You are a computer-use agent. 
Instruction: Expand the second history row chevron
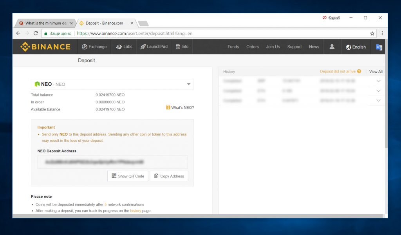click(x=379, y=91)
